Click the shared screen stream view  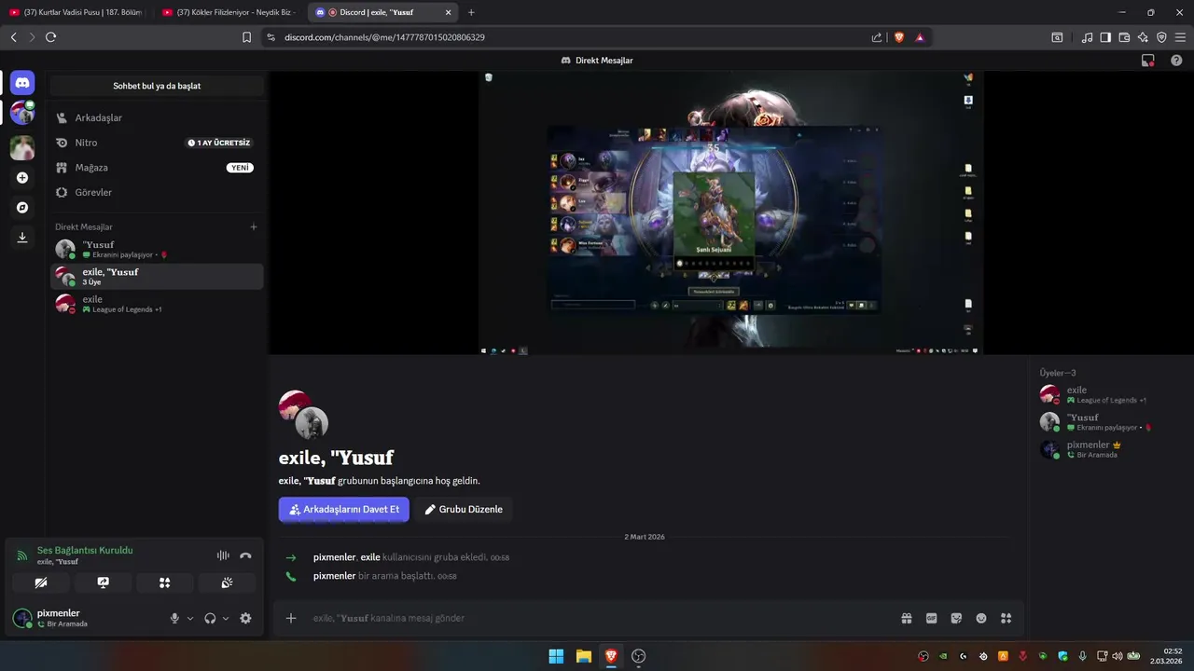[x=730, y=212]
